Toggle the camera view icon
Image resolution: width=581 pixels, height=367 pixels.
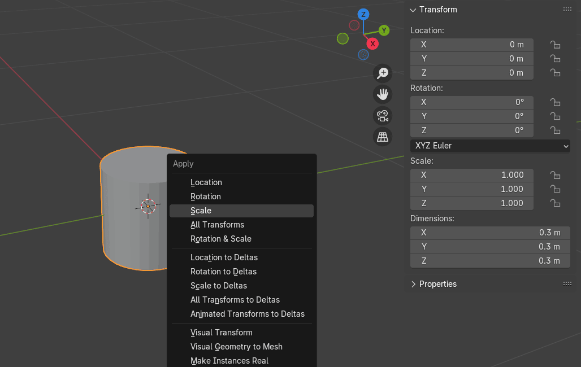pos(383,116)
